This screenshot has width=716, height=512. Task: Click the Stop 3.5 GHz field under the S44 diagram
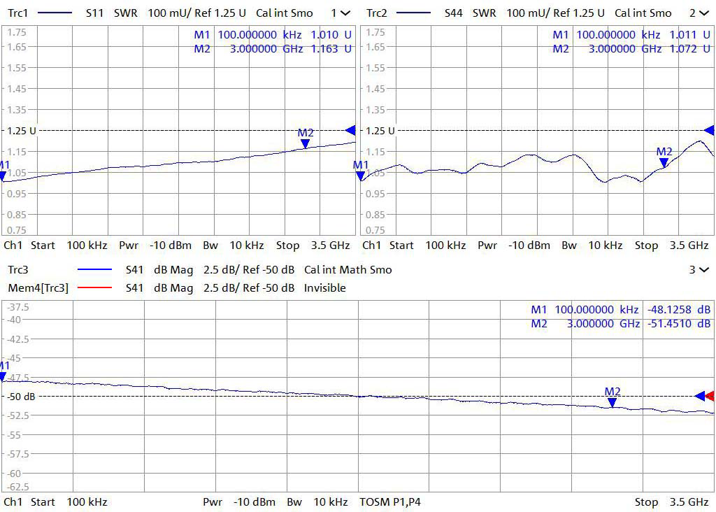pos(671,246)
